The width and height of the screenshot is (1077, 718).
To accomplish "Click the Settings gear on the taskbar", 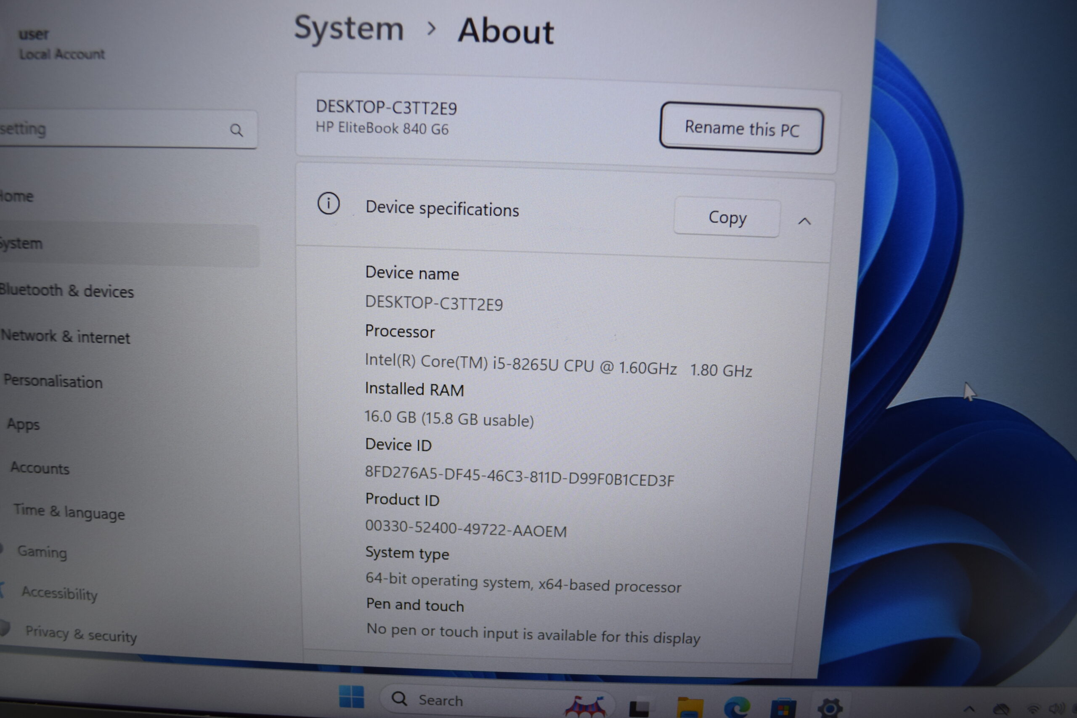I will tap(830, 708).
